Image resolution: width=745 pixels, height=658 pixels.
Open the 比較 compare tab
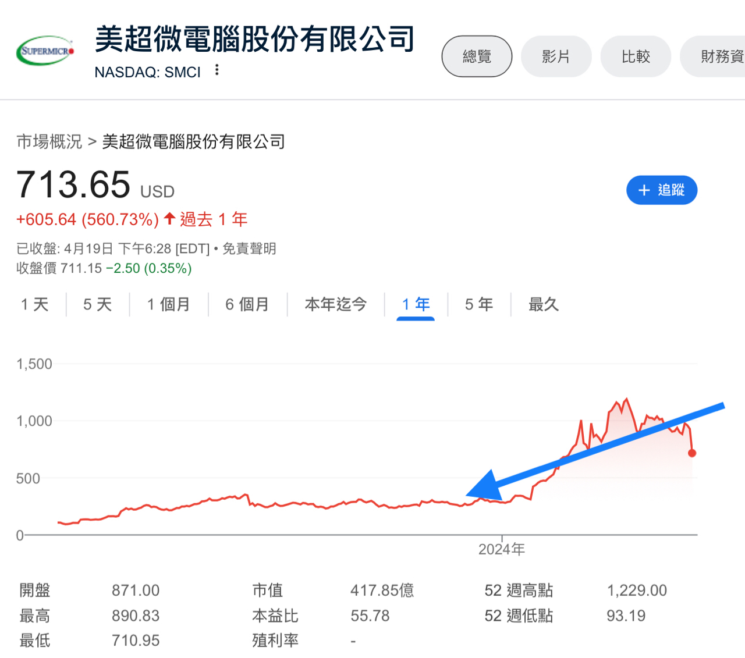pos(636,56)
